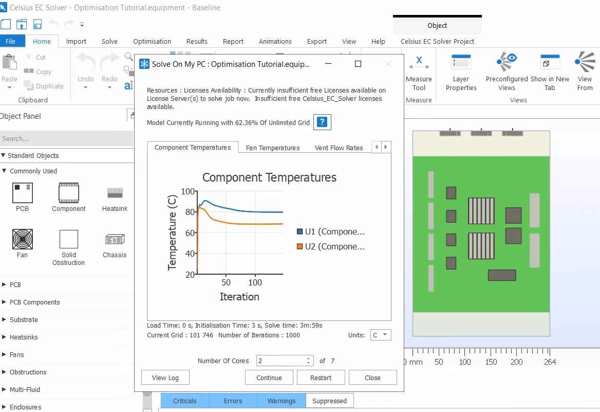Switch to the Vent Flow Rates tab

pyautogui.click(x=339, y=148)
